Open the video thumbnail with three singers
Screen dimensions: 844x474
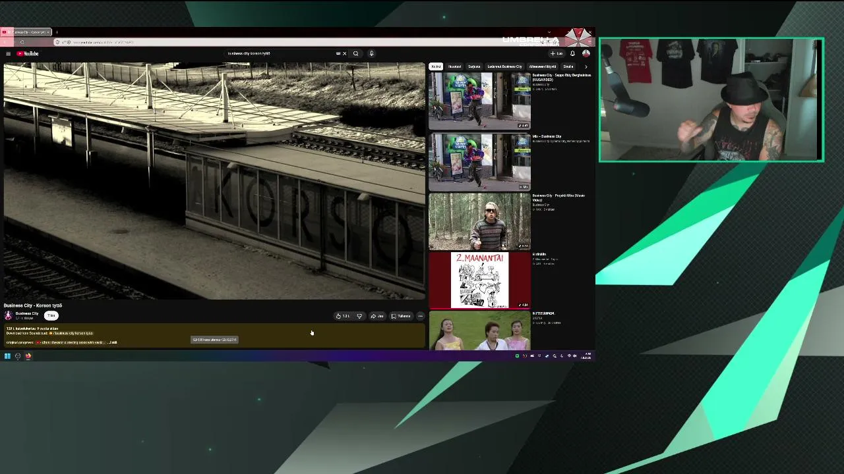tap(479, 331)
